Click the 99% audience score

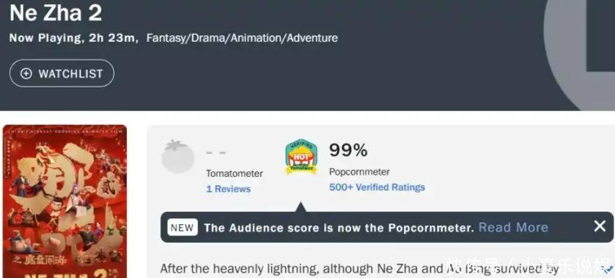348,150
